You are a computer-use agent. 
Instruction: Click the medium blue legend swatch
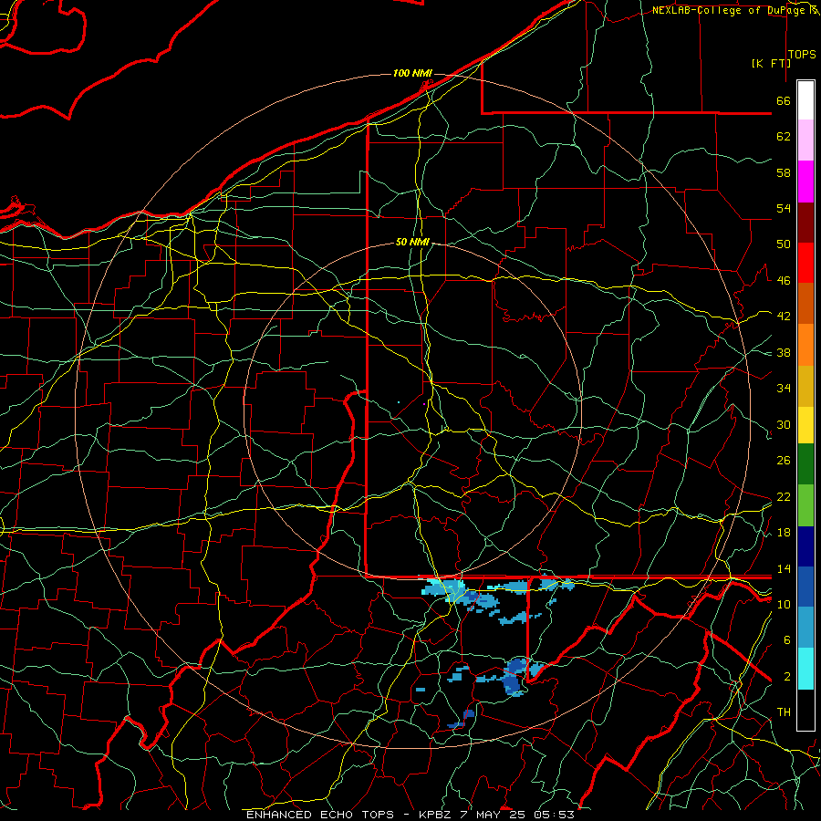(x=805, y=587)
